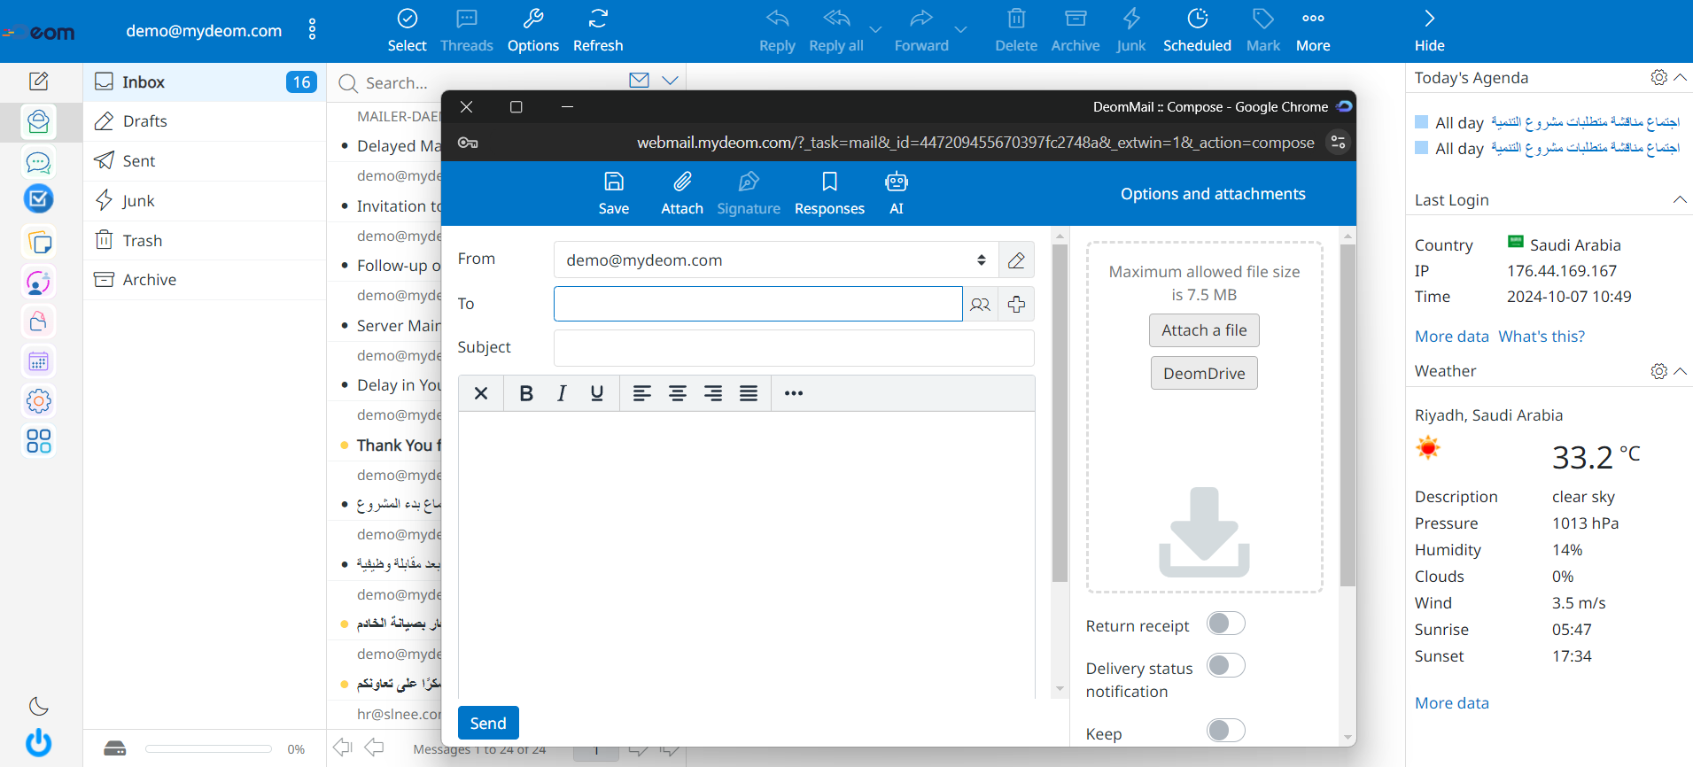Click into the Subject field
The image size is (1693, 767).
pyautogui.click(x=793, y=348)
